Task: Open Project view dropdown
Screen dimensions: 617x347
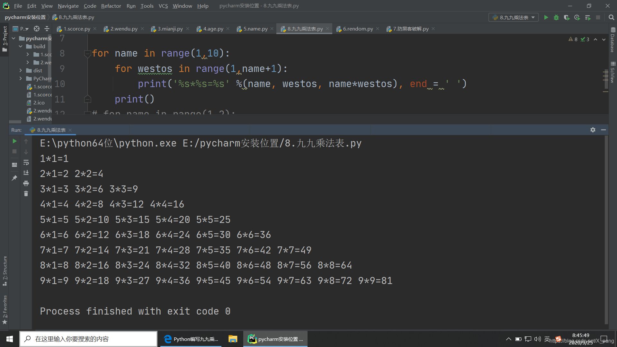Action: [x=21, y=29]
